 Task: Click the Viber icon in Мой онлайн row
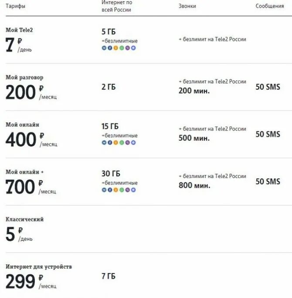click(128, 143)
